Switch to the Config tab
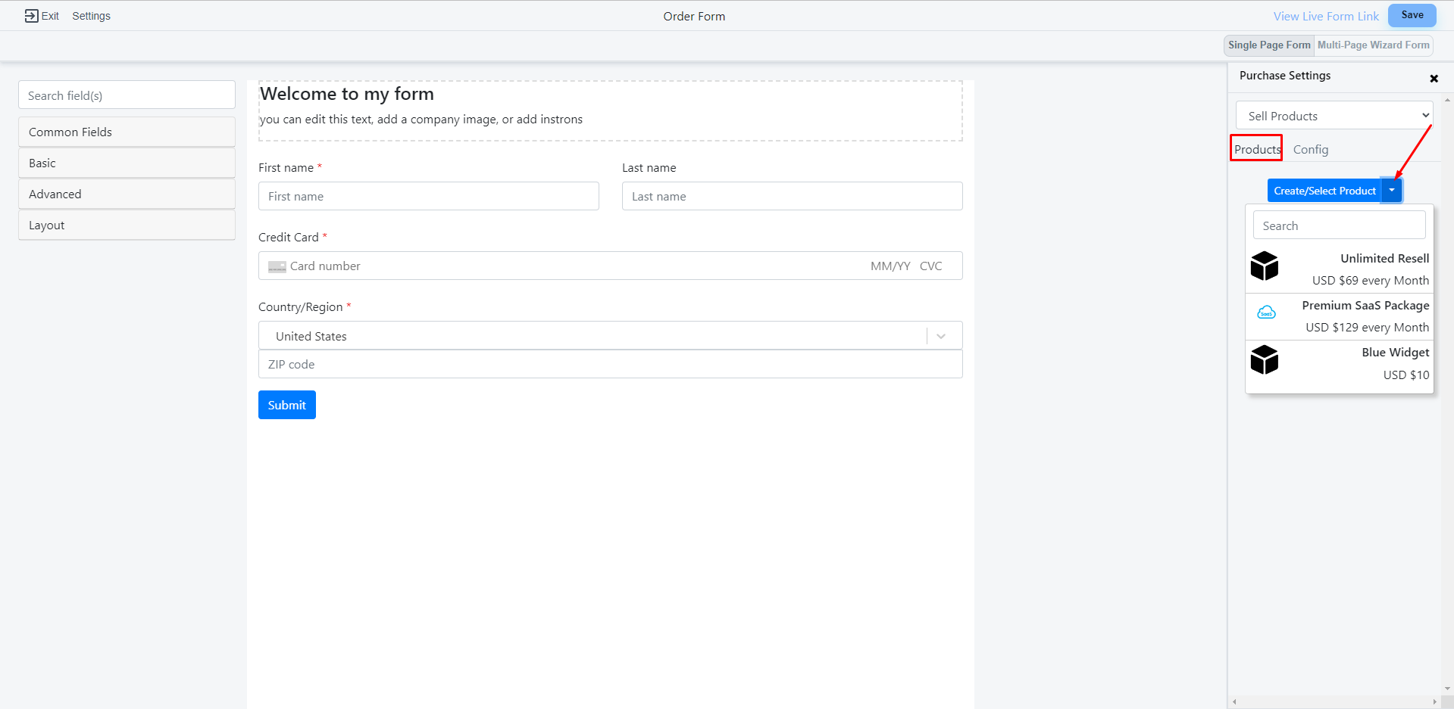Viewport: 1454px width, 709px height. (1310, 150)
